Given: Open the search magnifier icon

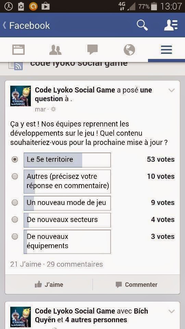Looking at the screenshot, I should (x=142, y=25).
